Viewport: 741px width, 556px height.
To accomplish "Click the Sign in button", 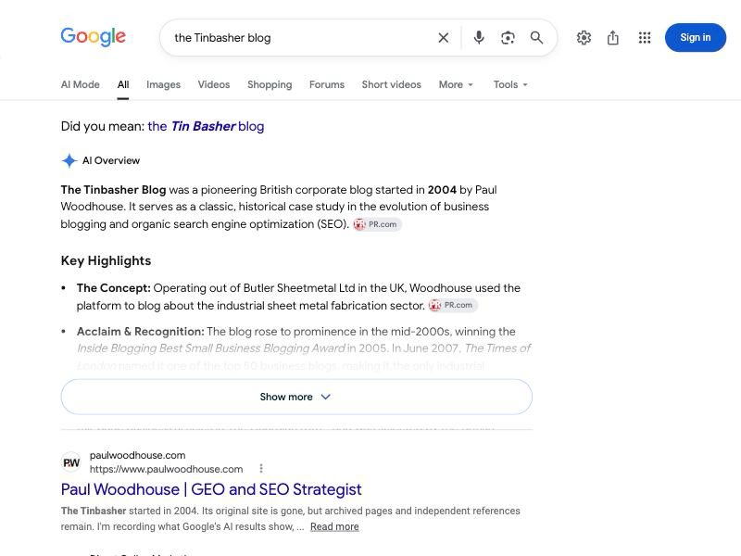I will tap(696, 37).
